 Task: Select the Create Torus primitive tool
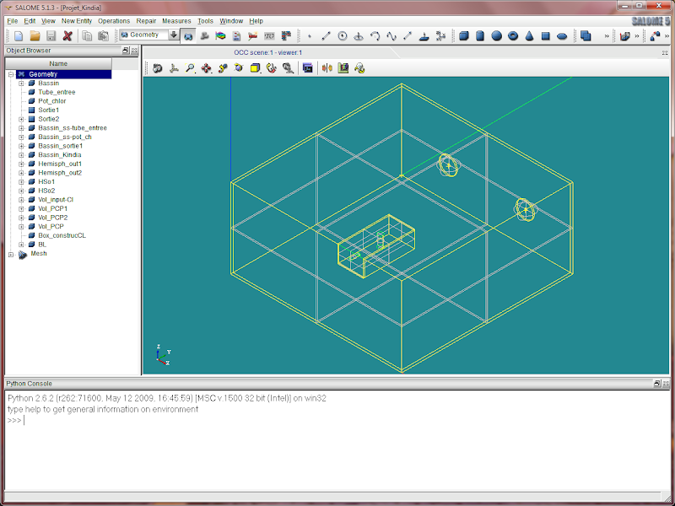513,35
